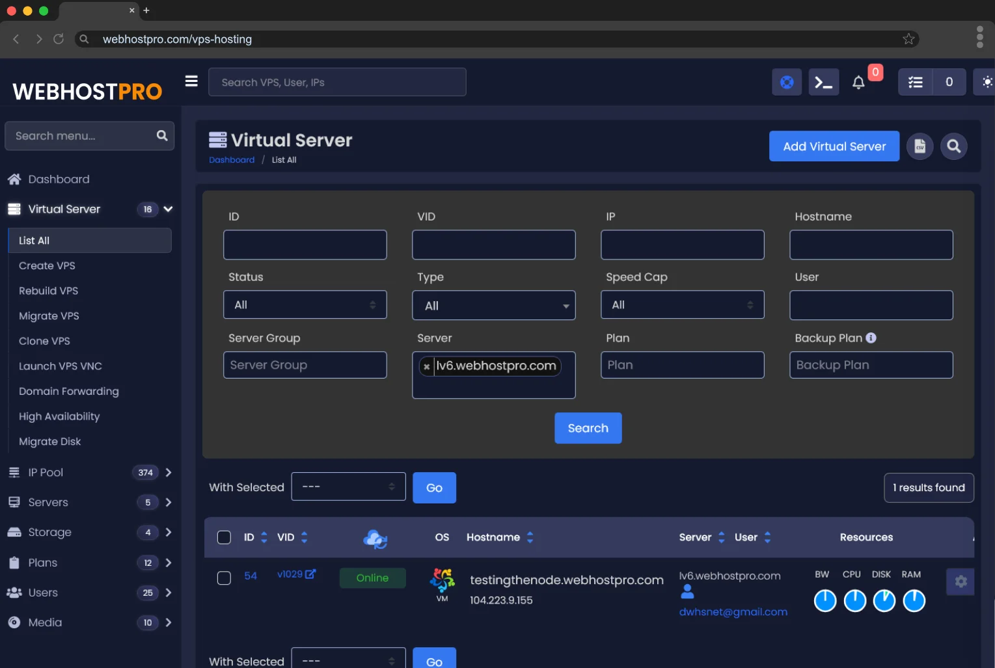
Task: Focus the Search VPS, User, IPs field
Action: tap(337, 82)
